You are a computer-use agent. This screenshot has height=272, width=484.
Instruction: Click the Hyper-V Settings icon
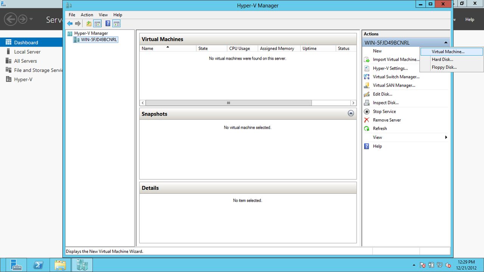[x=366, y=68]
